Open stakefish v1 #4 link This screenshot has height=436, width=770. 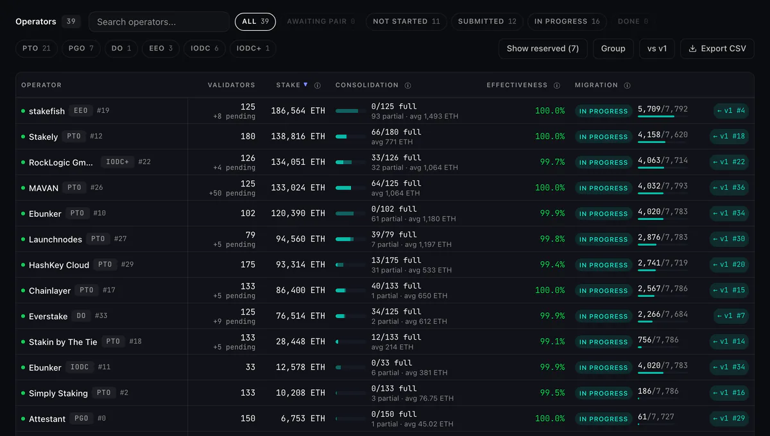point(732,111)
